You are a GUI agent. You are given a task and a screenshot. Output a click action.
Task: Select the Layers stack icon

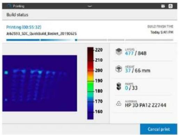coord(119,52)
